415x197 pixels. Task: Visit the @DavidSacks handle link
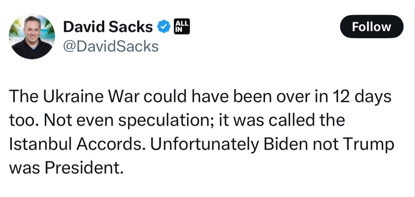[x=111, y=46]
